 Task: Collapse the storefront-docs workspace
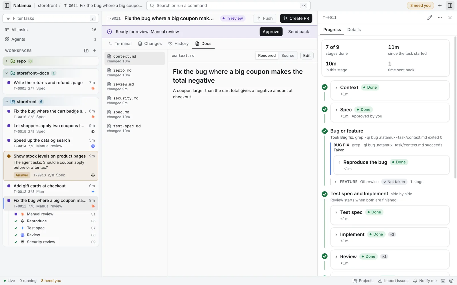click(7, 73)
